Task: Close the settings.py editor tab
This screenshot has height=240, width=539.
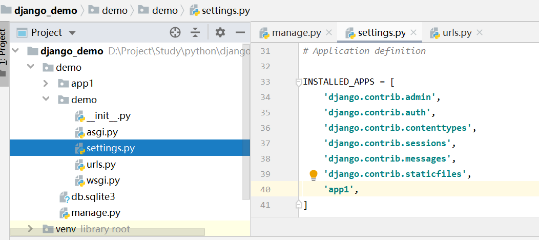Action: [413, 33]
